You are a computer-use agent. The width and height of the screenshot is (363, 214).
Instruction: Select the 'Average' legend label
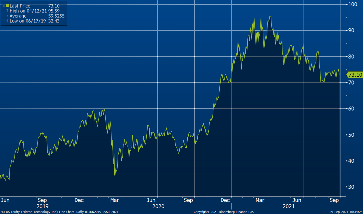tap(18, 16)
